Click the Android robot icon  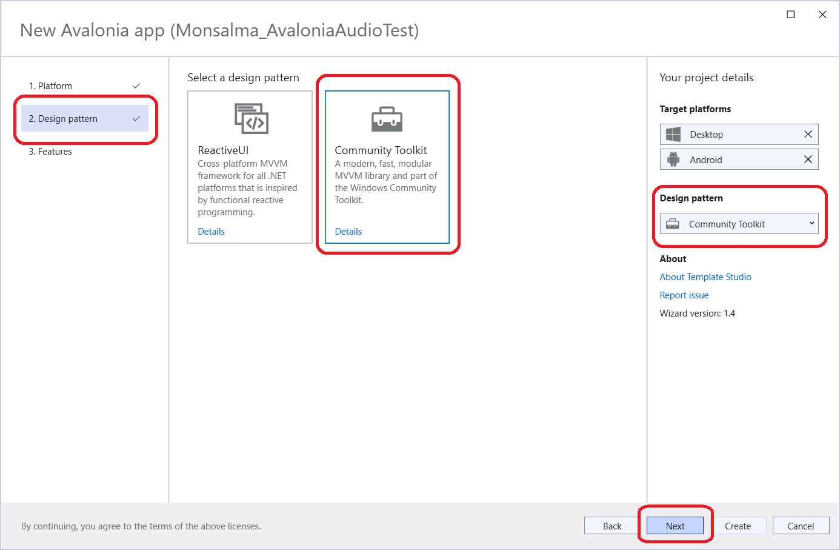pyautogui.click(x=673, y=159)
